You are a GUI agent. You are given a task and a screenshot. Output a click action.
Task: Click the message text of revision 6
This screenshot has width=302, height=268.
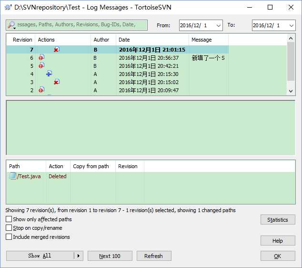click(x=208, y=58)
